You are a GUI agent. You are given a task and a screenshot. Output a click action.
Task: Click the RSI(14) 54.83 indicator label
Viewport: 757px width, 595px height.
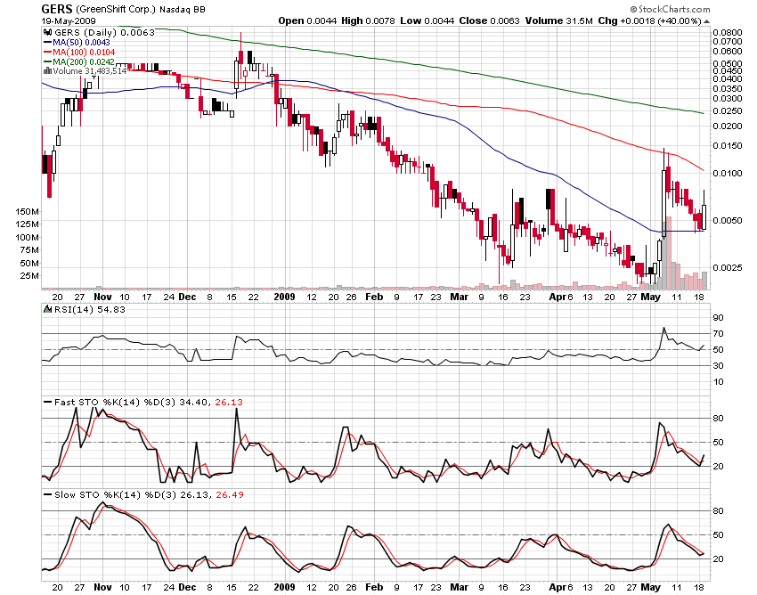pyautogui.click(x=90, y=309)
